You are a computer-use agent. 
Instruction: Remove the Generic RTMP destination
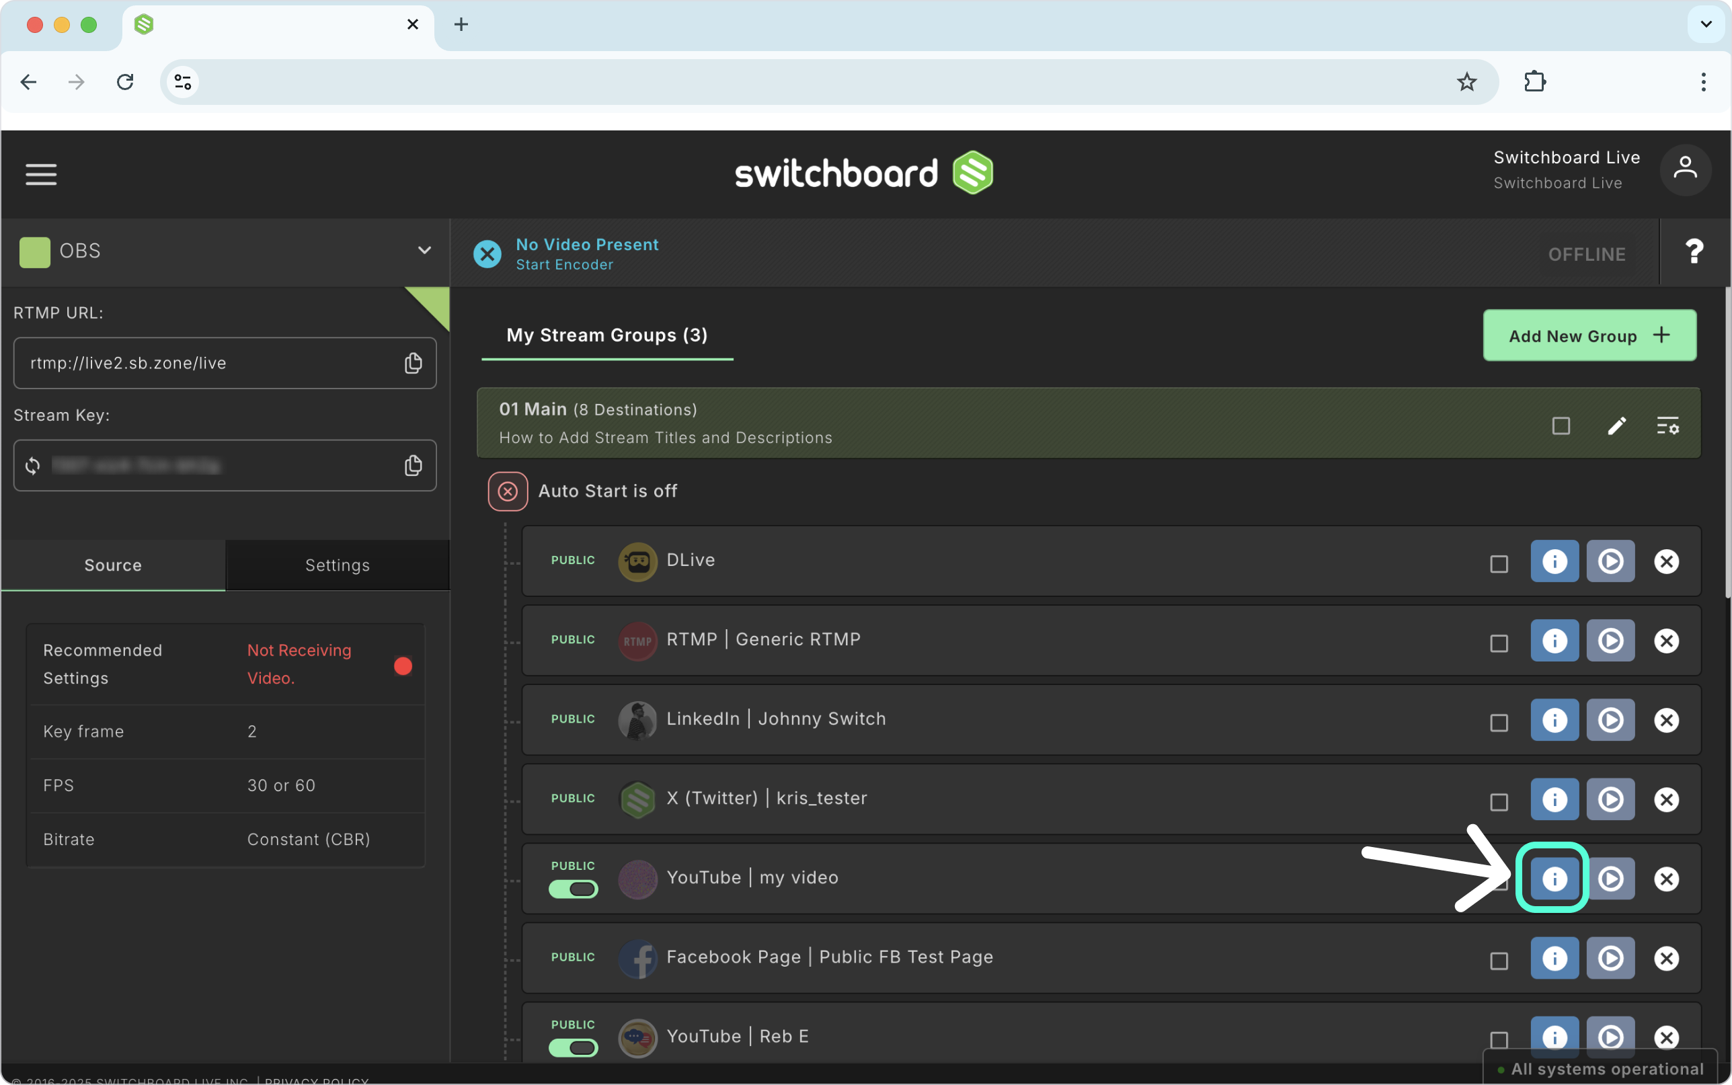[1666, 641]
